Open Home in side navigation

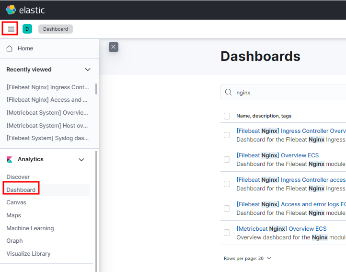[x=25, y=48]
